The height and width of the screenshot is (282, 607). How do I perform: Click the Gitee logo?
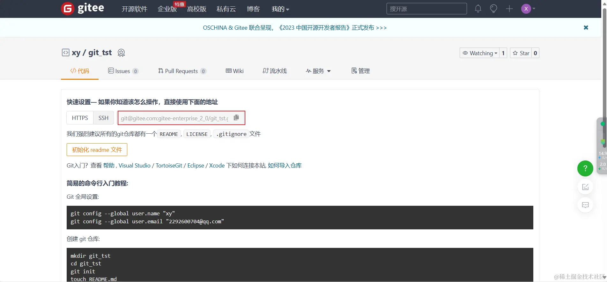click(83, 8)
